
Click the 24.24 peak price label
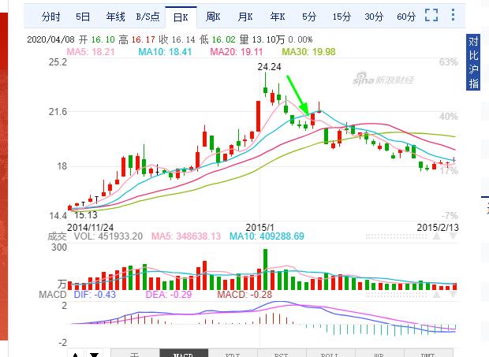(x=270, y=67)
